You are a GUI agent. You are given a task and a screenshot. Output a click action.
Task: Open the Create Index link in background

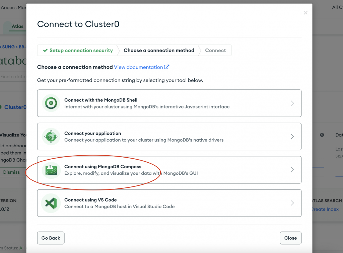point(326,209)
